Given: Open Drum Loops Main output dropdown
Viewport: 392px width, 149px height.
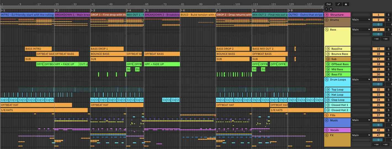Looking at the screenshot, I should 361,79.
